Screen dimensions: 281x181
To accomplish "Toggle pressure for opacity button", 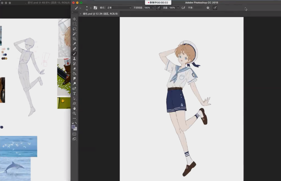I will (x=158, y=8).
